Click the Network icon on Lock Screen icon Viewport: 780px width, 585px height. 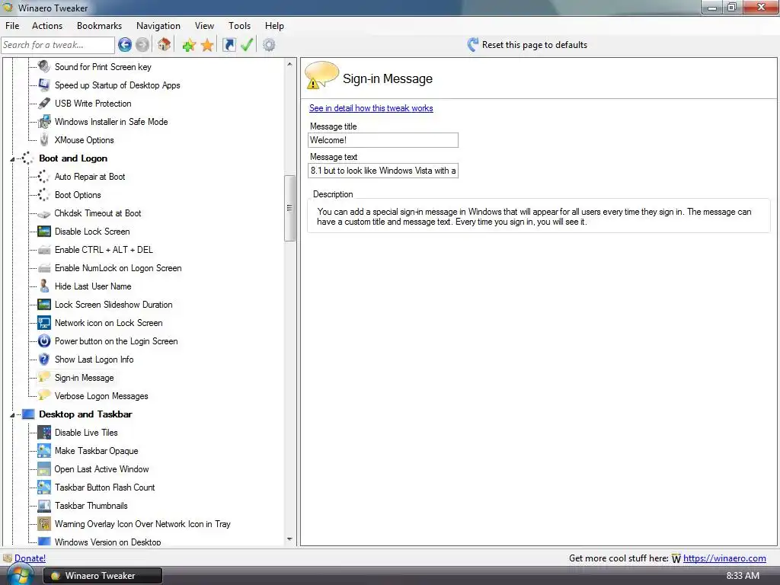pyautogui.click(x=44, y=322)
